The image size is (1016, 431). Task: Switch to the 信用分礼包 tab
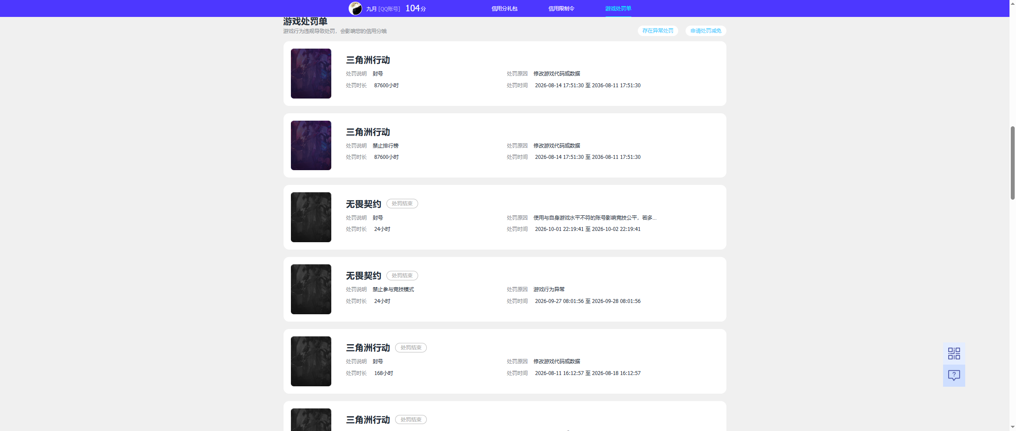point(504,9)
